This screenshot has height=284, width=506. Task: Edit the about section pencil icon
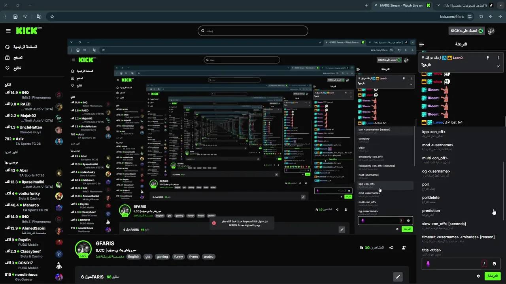coord(398,277)
